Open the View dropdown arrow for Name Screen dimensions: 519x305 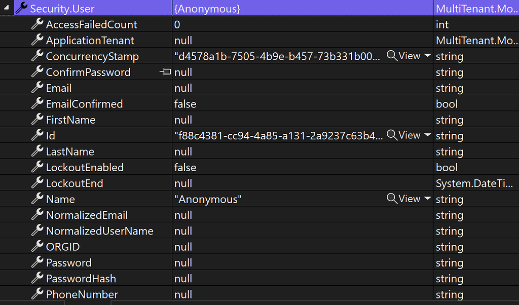(427, 199)
